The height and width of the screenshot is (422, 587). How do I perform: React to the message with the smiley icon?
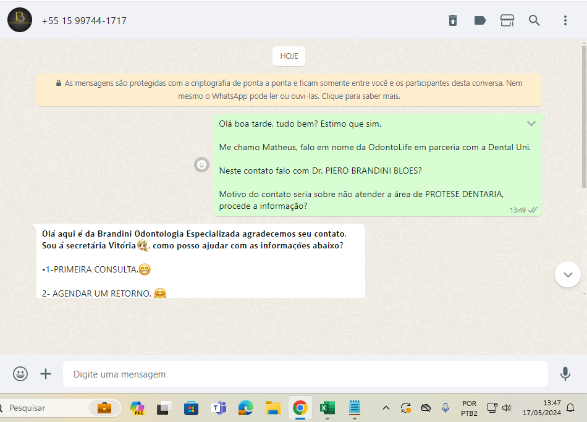point(202,164)
